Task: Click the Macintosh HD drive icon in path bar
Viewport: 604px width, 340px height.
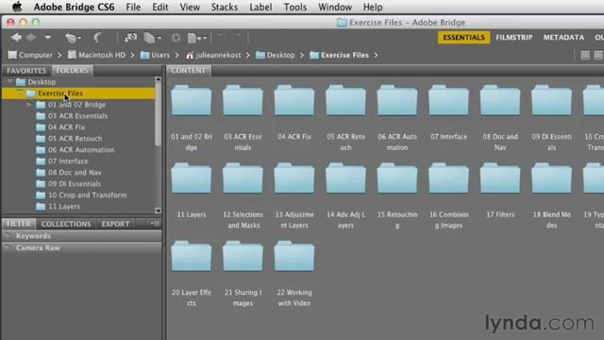Action: [x=72, y=55]
